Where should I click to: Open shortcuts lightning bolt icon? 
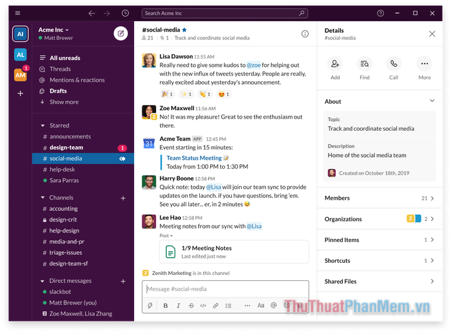tap(150, 305)
